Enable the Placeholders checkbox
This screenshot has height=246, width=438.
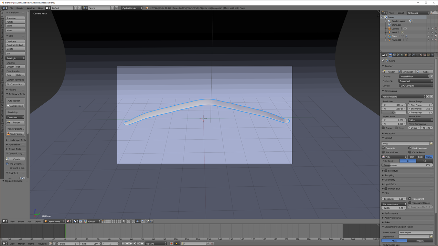[383, 152]
